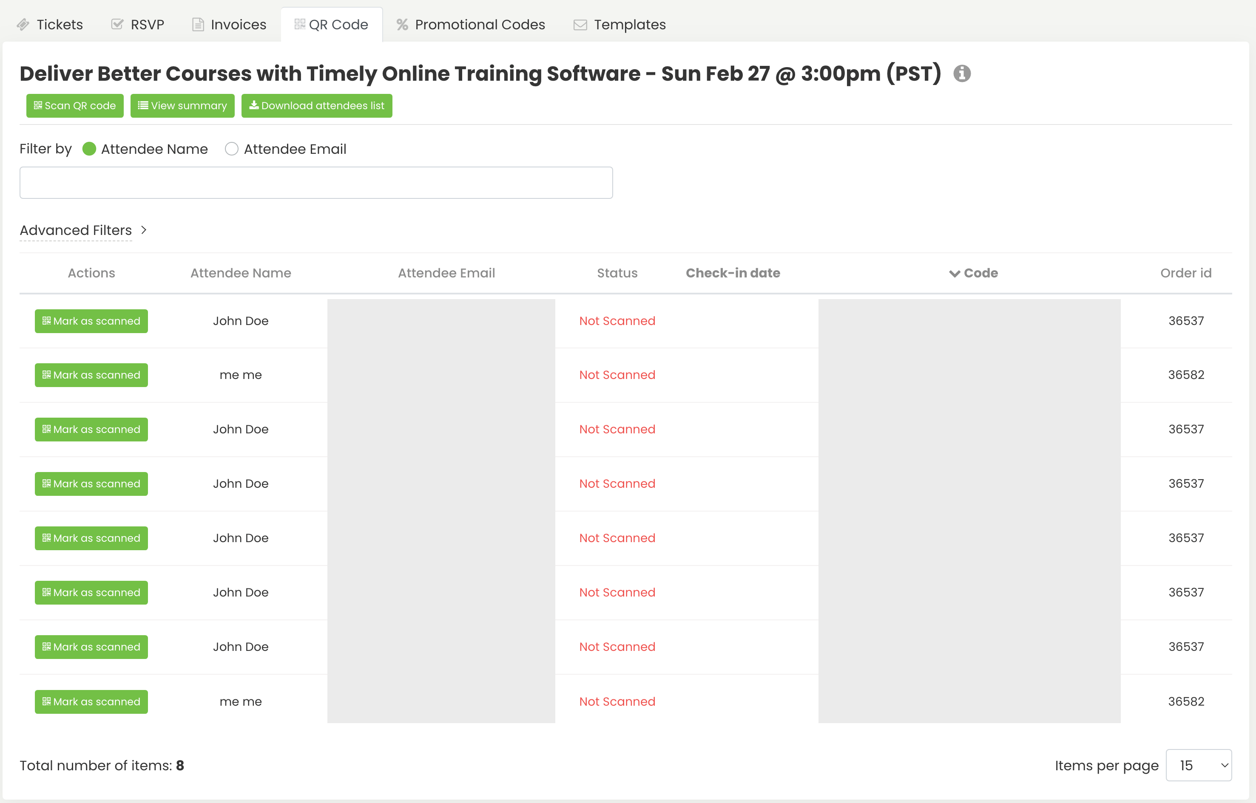Select the QR Code tab
Viewport: 1256px width, 803px height.
coord(331,25)
